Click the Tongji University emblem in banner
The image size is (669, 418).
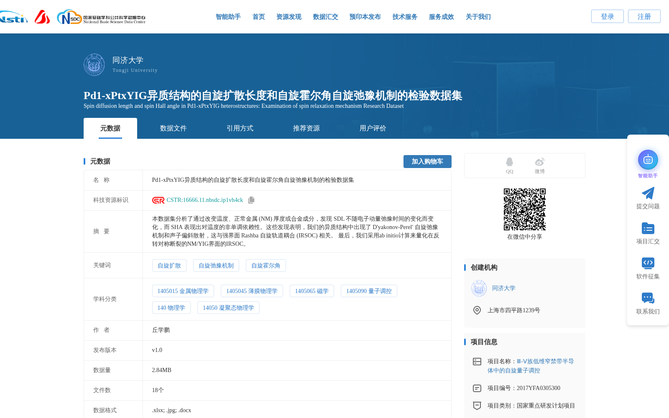coord(94,64)
